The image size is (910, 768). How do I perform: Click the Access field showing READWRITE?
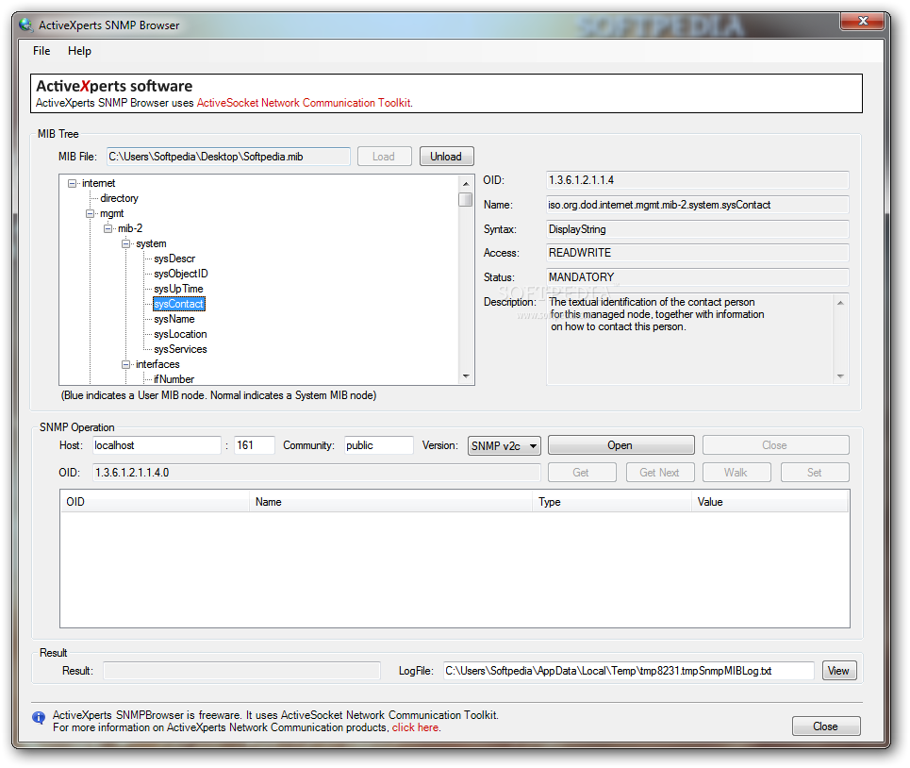click(x=697, y=253)
